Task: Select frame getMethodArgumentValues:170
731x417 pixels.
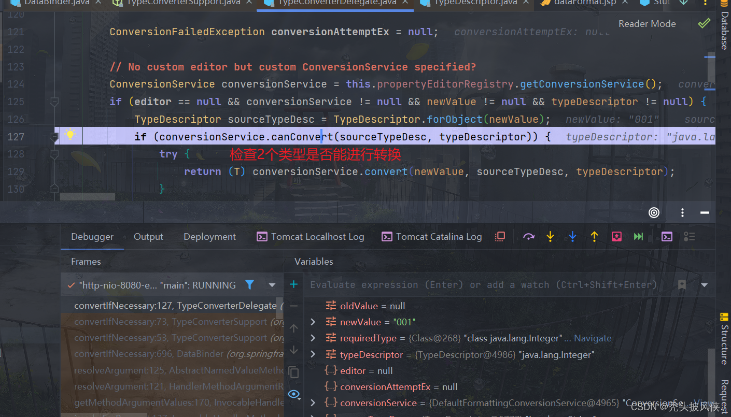Action: [x=172, y=402]
